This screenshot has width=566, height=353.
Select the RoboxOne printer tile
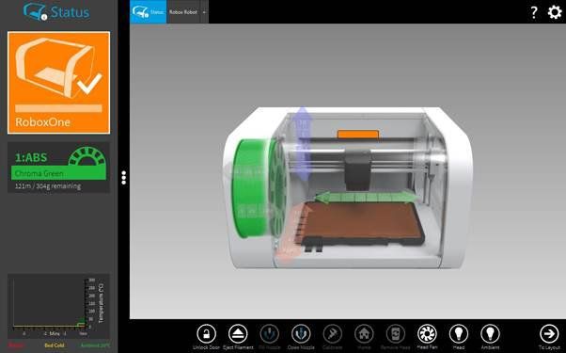tap(59, 83)
